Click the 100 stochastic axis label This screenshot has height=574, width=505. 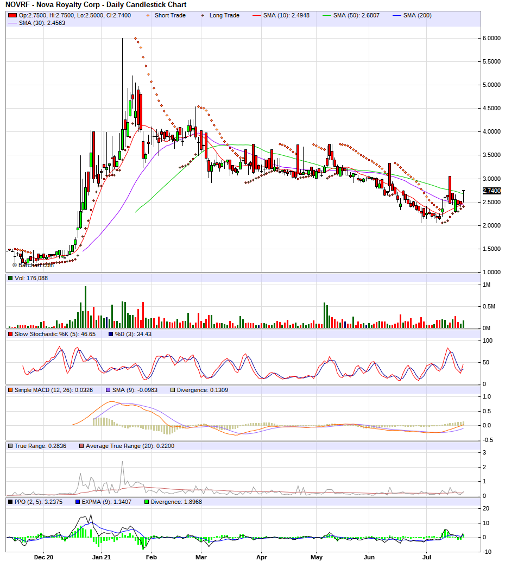click(488, 341)
